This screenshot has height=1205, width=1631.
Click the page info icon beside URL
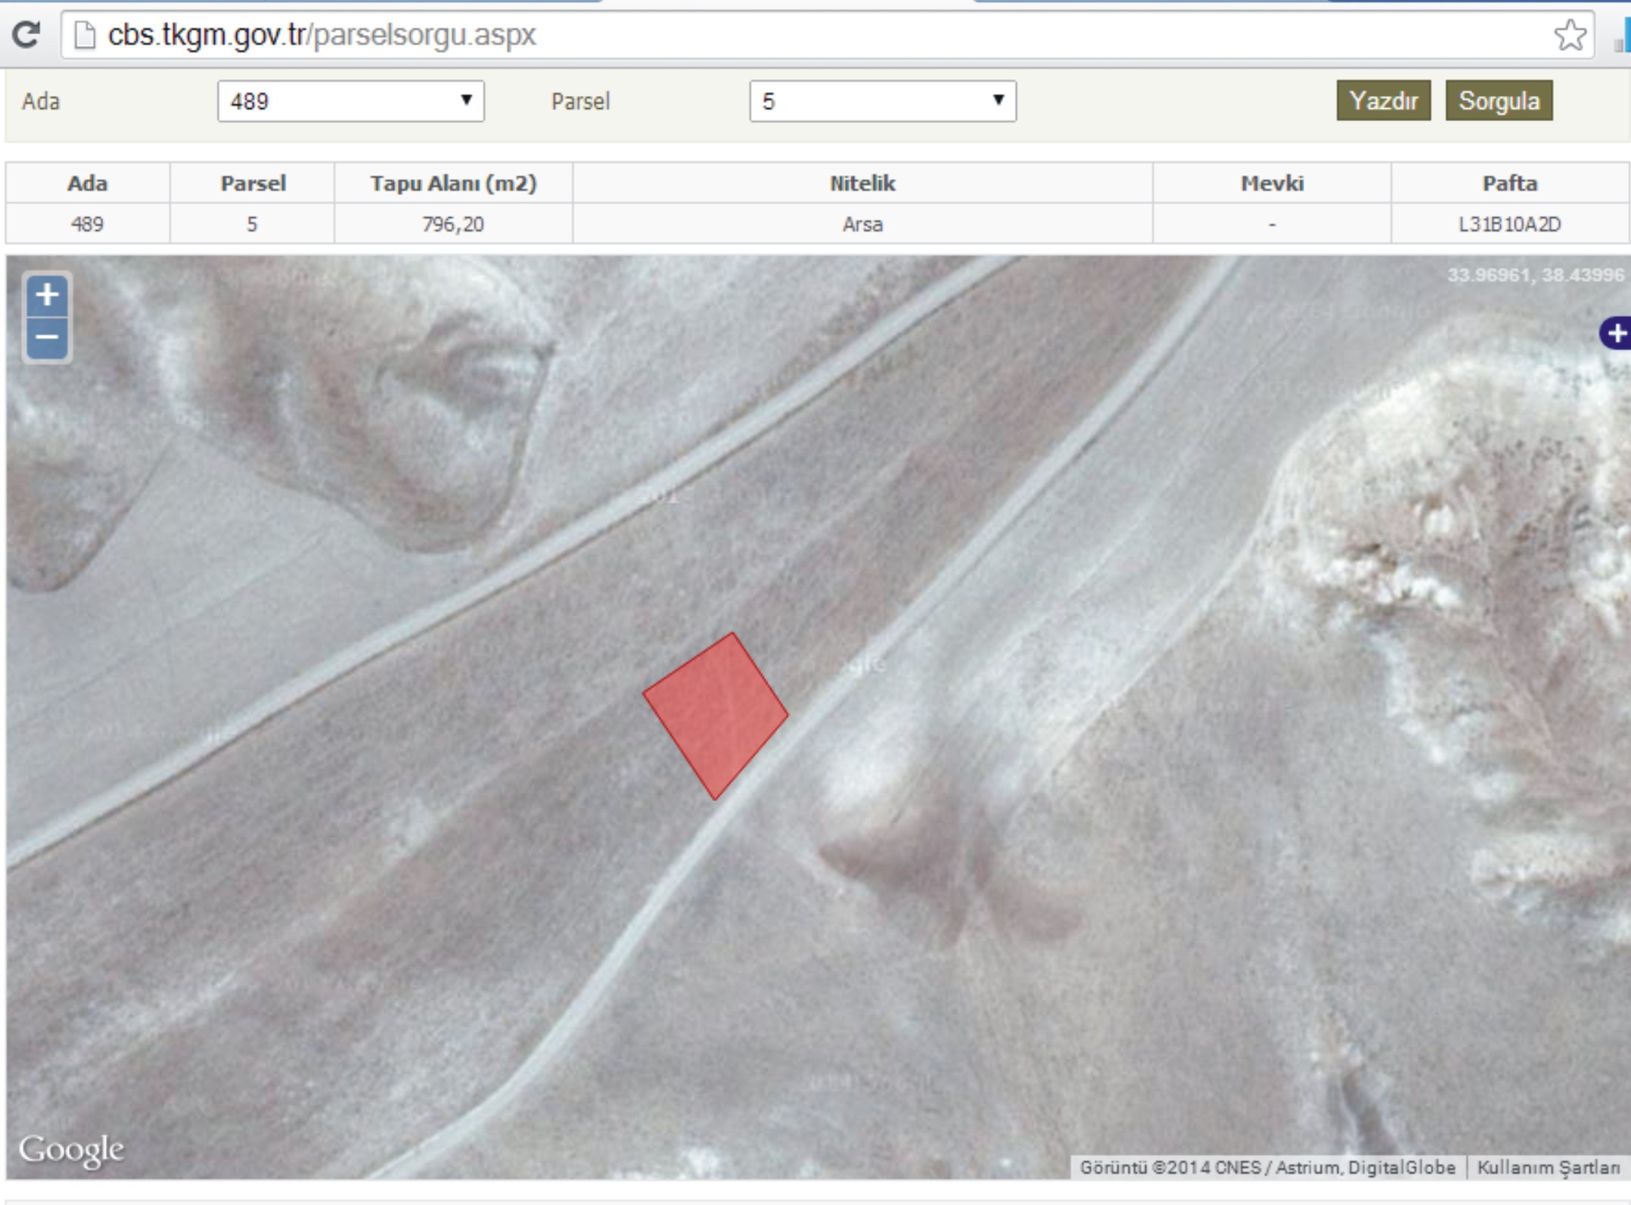(85, 35)
